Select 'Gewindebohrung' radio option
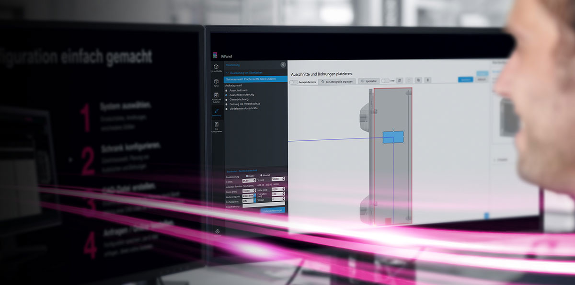This screenshot has height=285, width=575. (227, 99)
